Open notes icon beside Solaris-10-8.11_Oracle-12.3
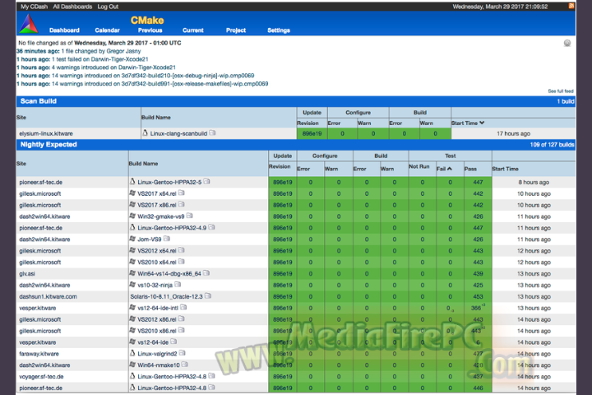The image size is (592, 395). click(208, 296)
